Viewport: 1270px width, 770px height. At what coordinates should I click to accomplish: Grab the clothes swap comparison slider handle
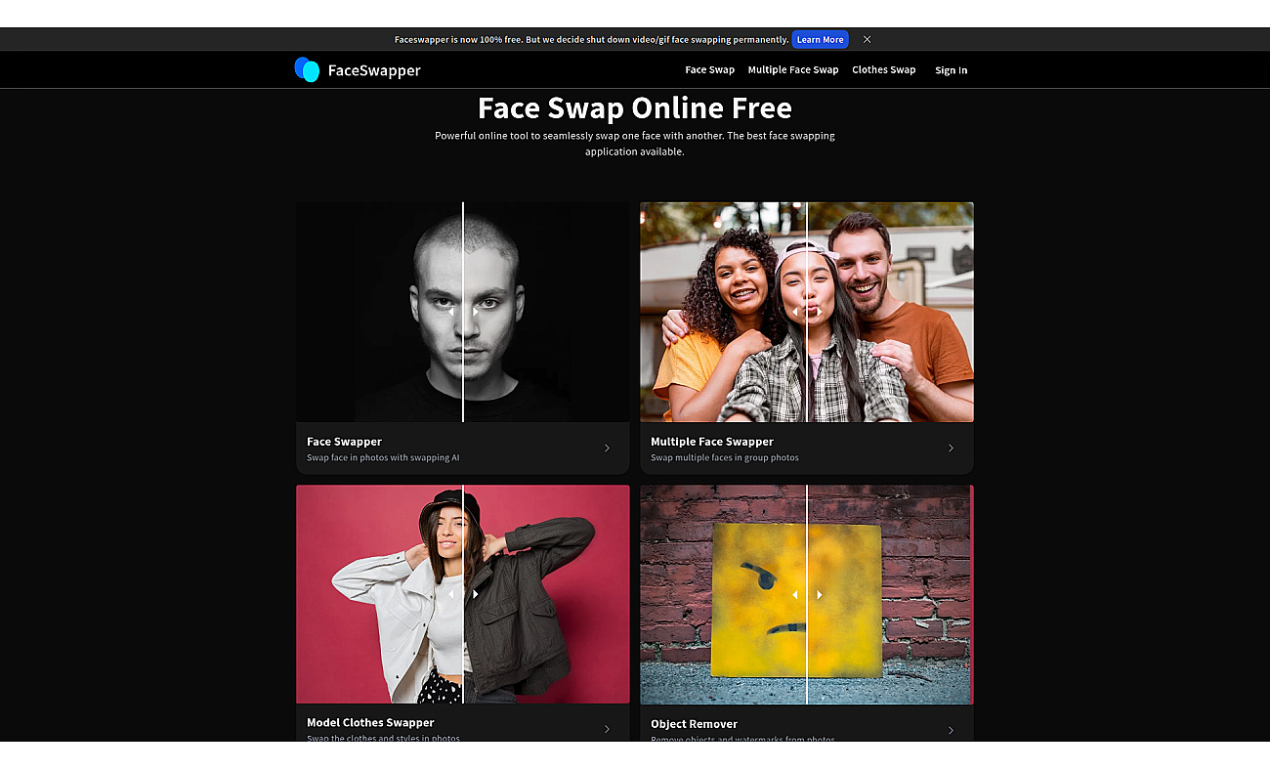pyautogui.click(x=463, y=594)
